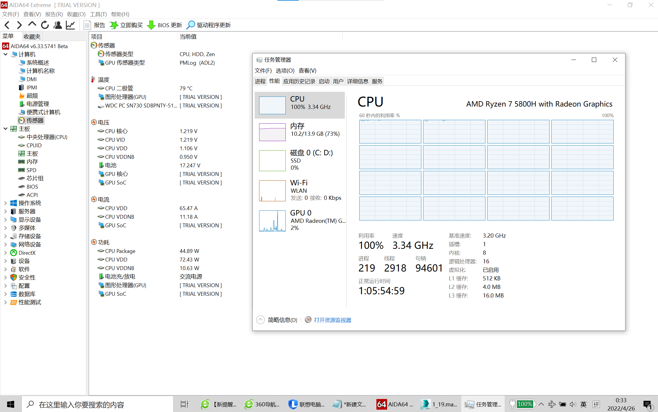Viewport: 658px width, 412px height.
Task: Switch to 启动 tab in Task Manager
Action: coord(324,81)
